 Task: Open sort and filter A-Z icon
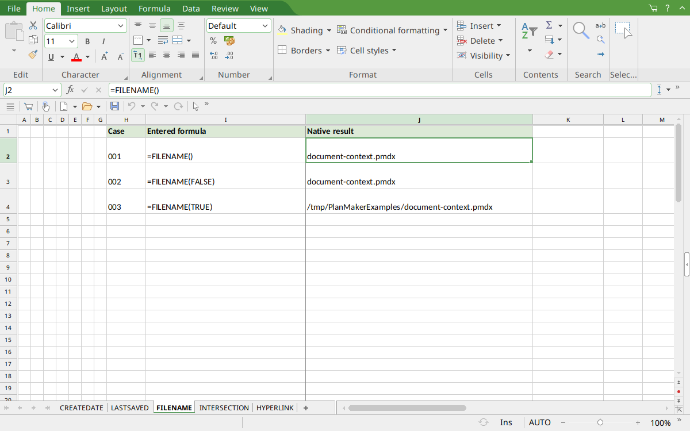tap(529, 31)
